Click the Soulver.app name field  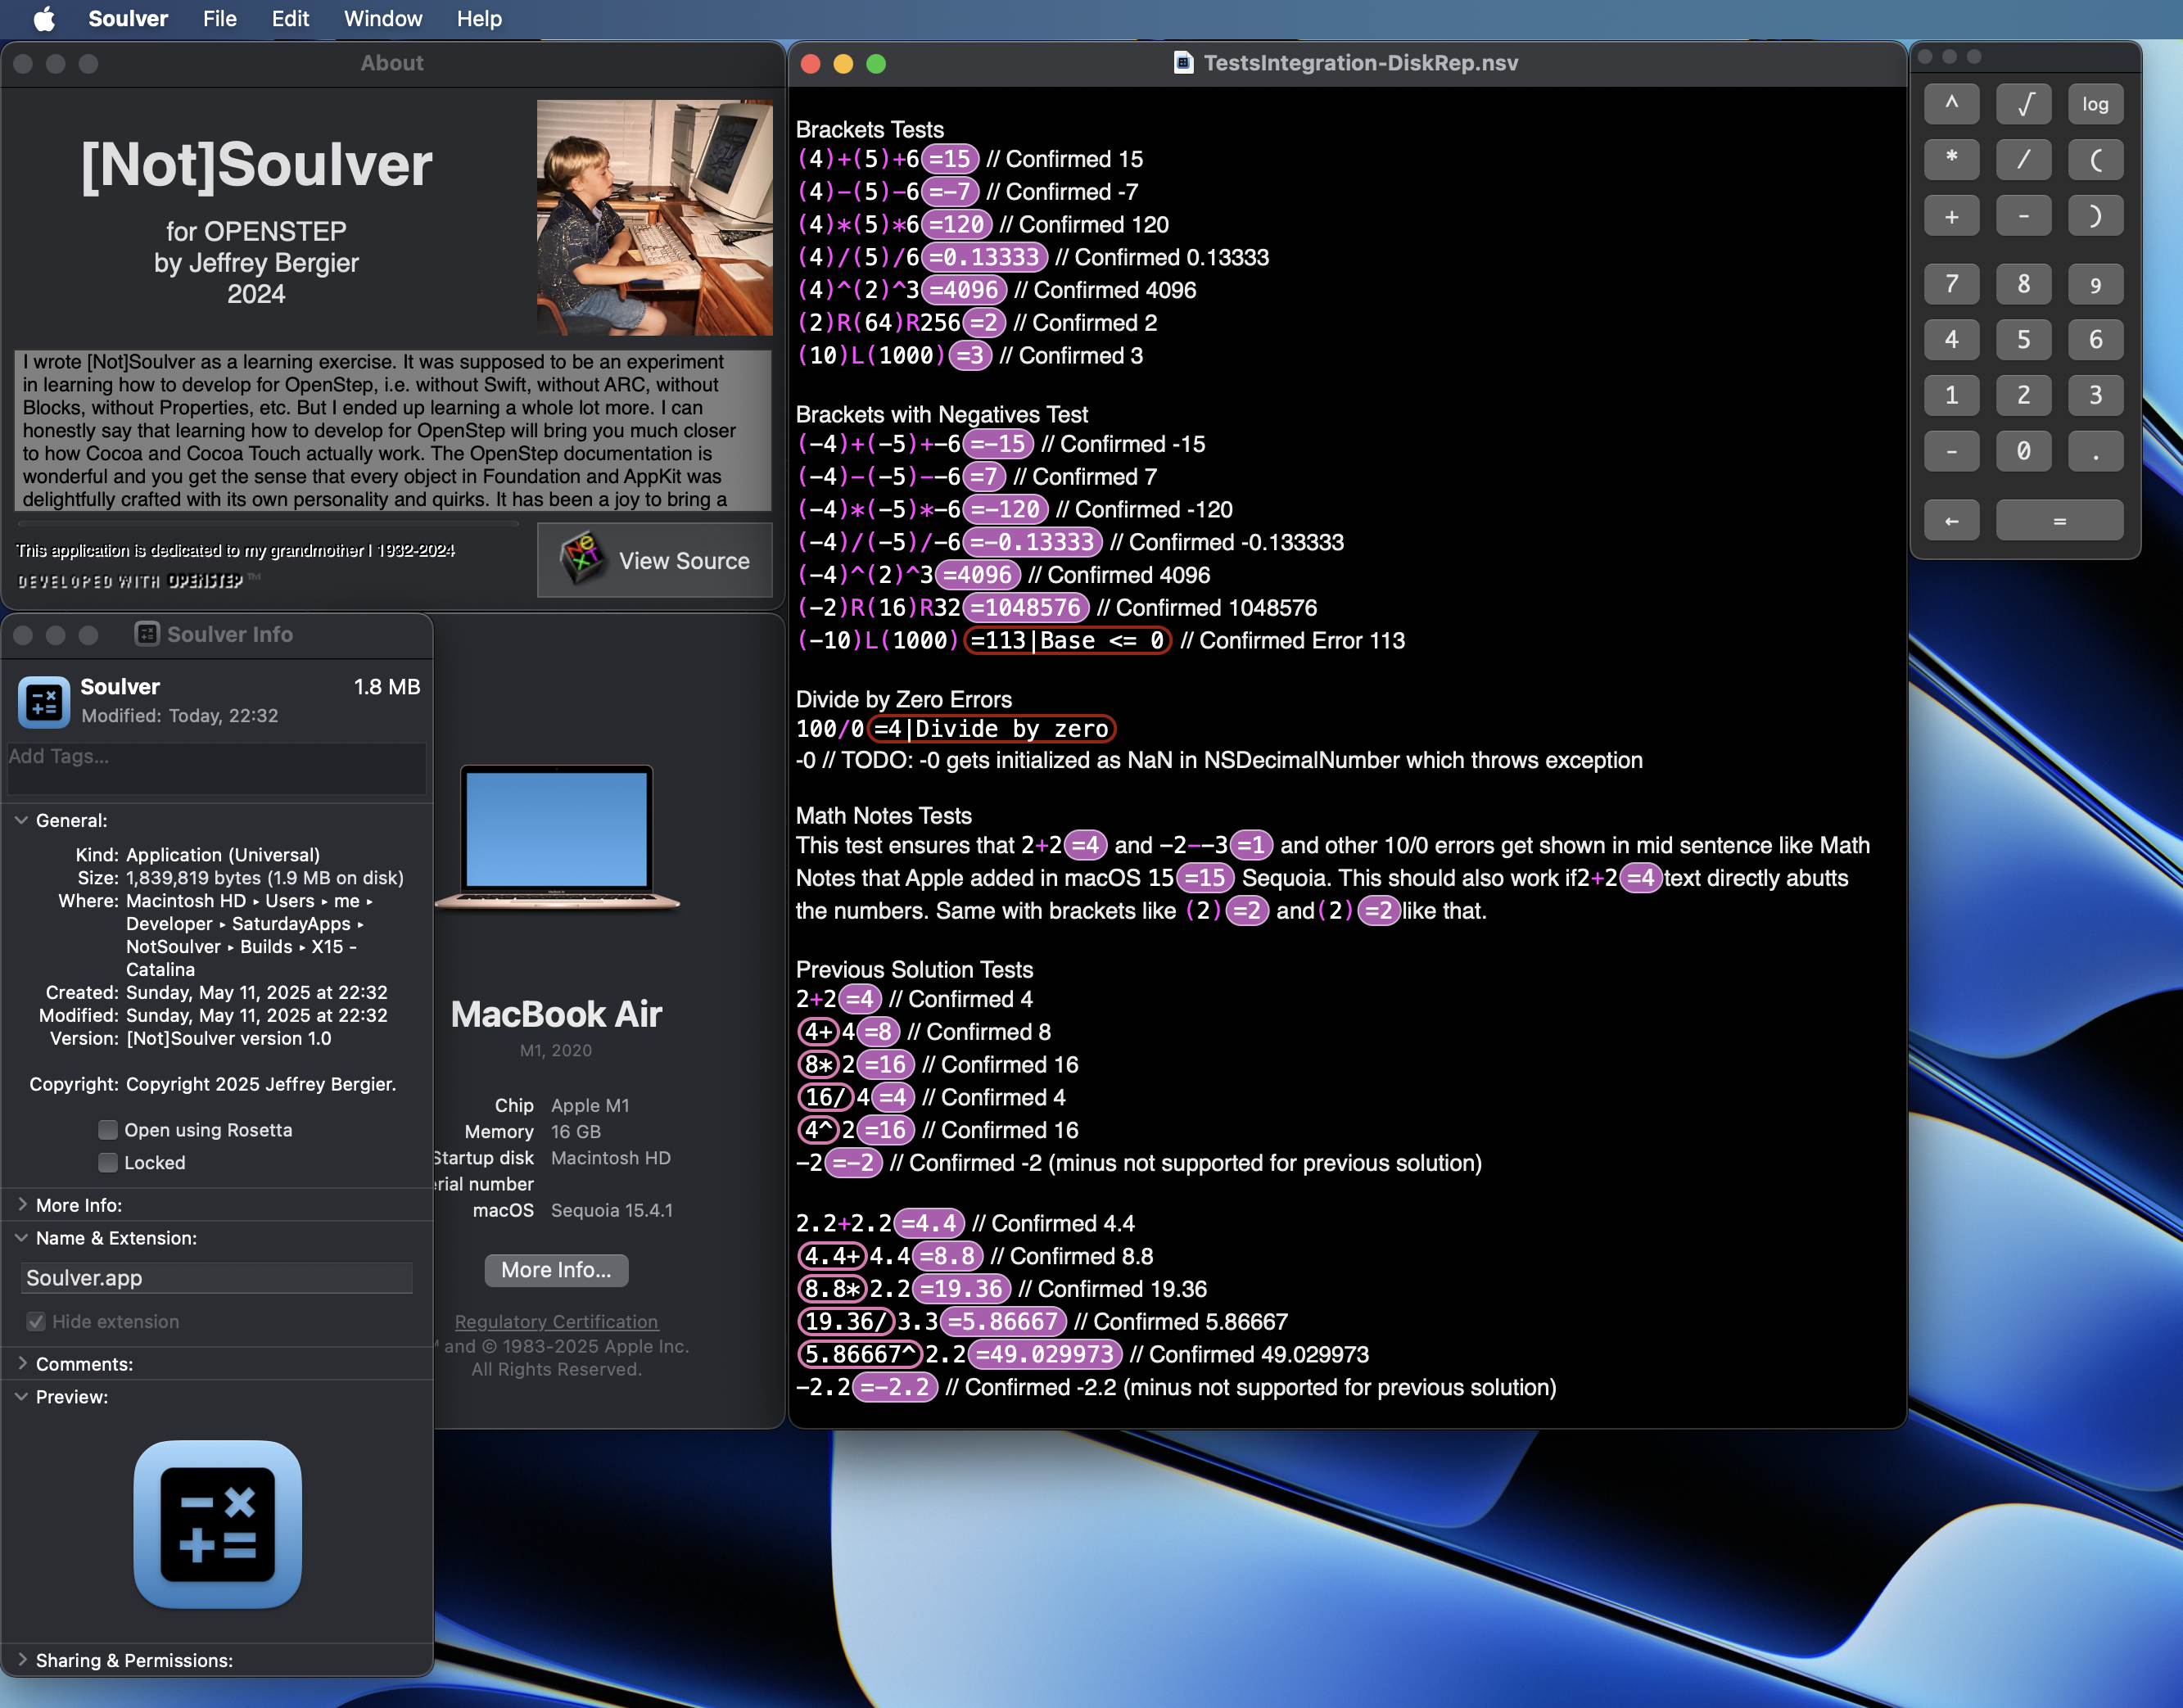[216, 1278]
